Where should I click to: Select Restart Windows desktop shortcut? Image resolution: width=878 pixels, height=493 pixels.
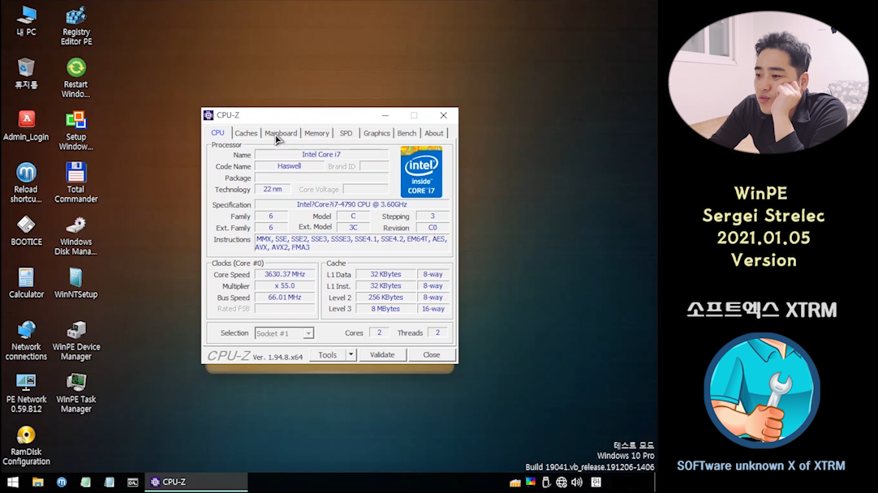click(x=75, y=79)
